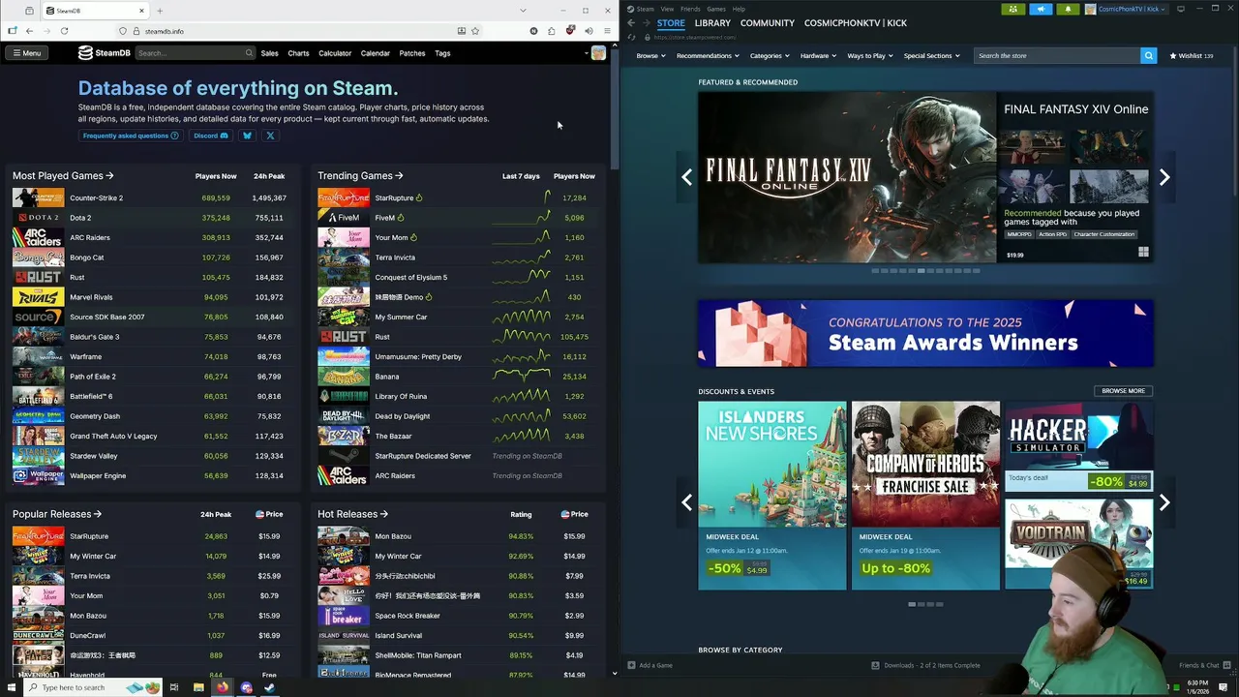Open the Firefox extensions puzzle icon
The width and height of the screenshot is (1239, 697).
point(552,31)
